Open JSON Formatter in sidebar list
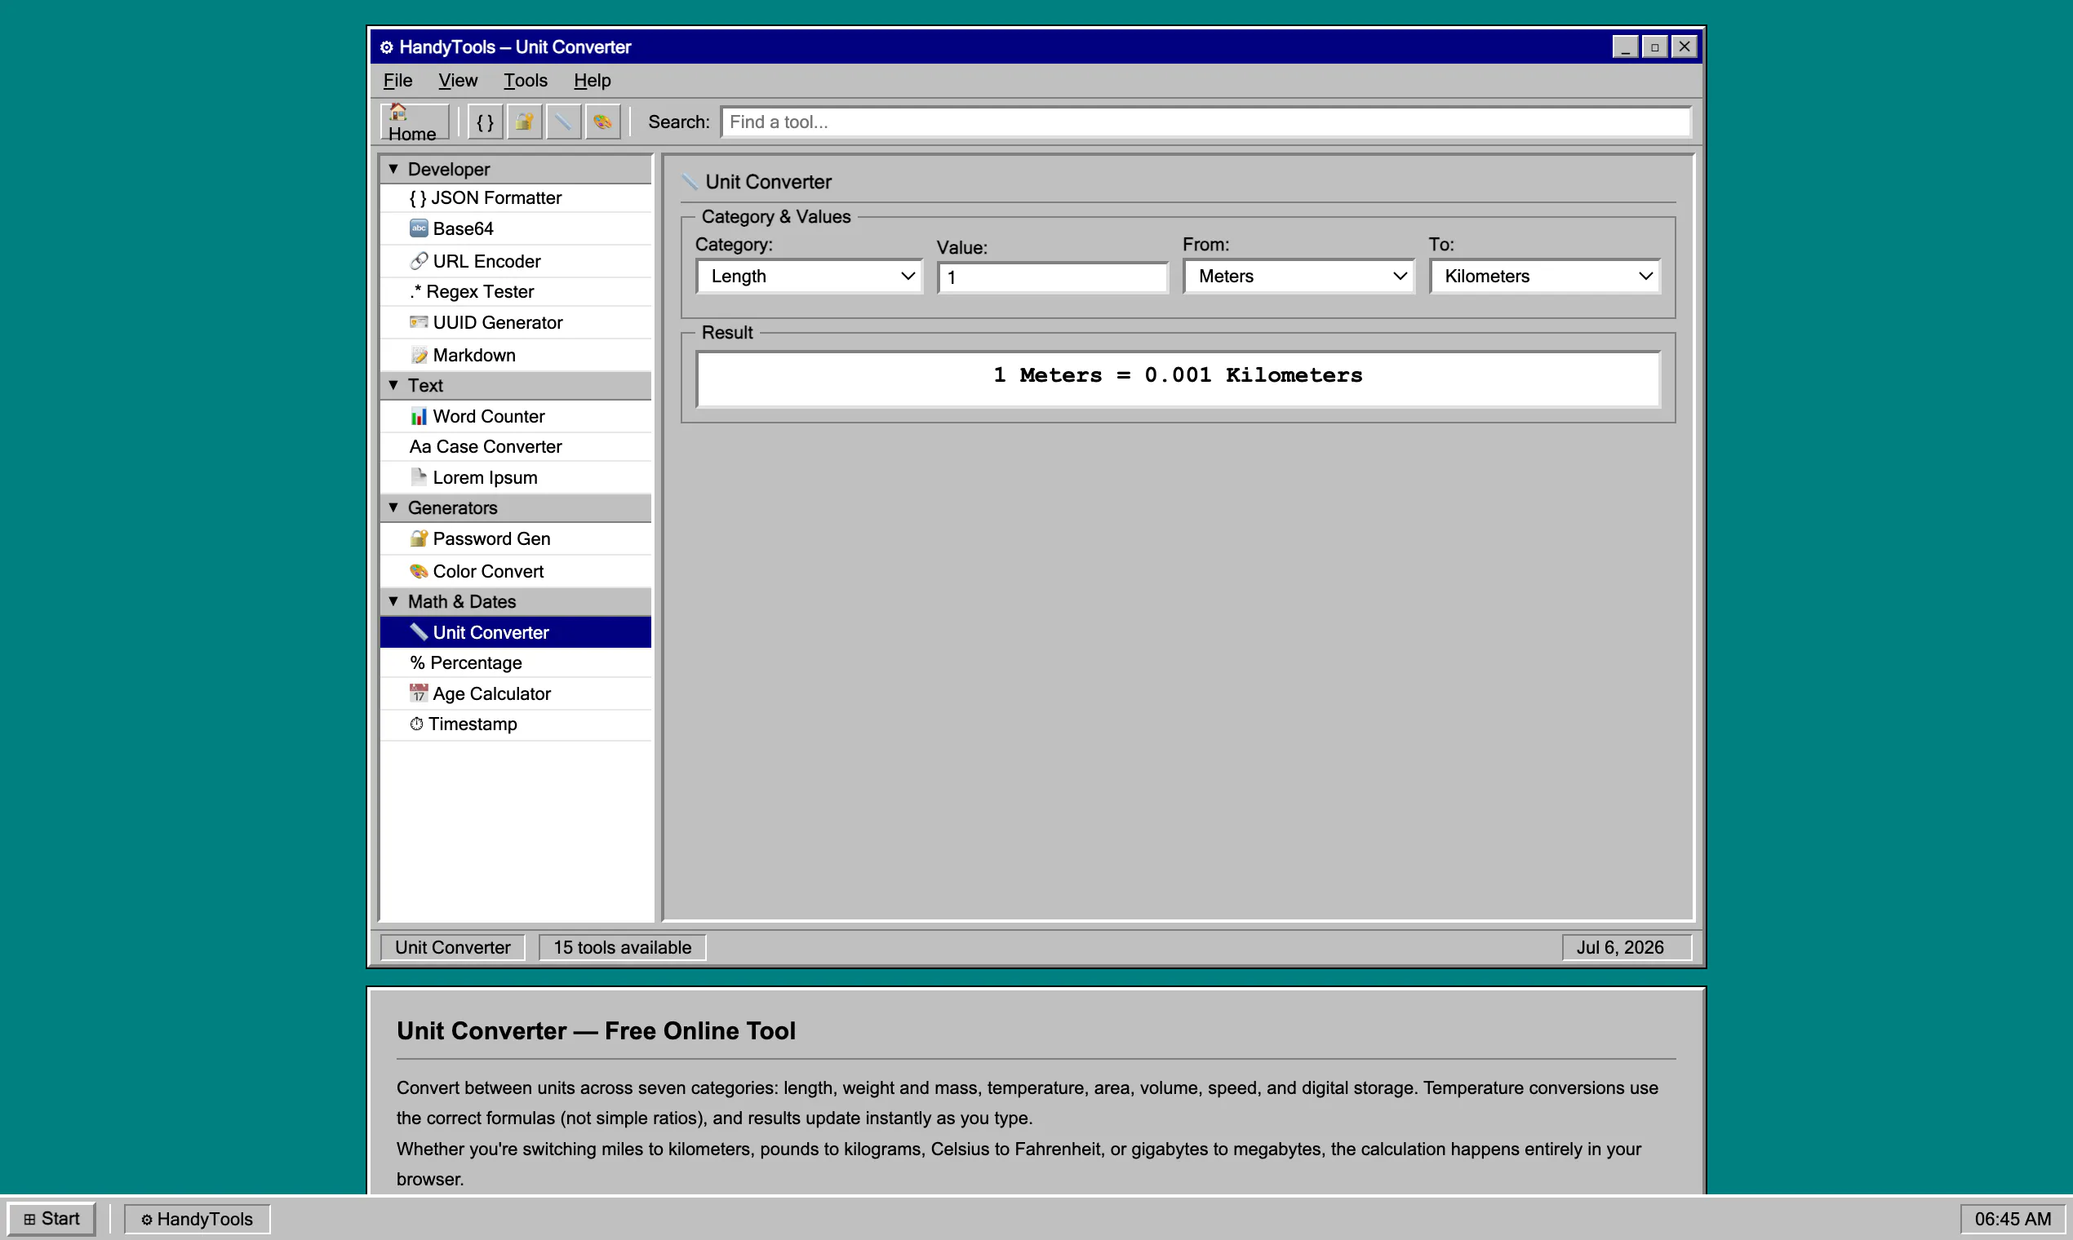The width and height of the screenshot is (2073, 1240). [516, 198]
